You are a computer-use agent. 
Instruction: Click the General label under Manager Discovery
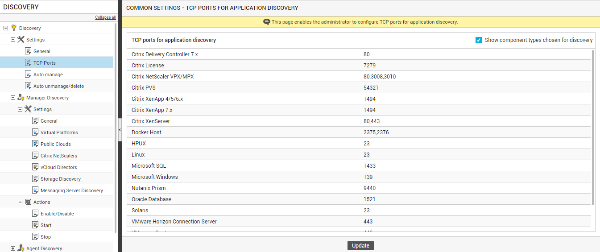(x=49, y=121)
